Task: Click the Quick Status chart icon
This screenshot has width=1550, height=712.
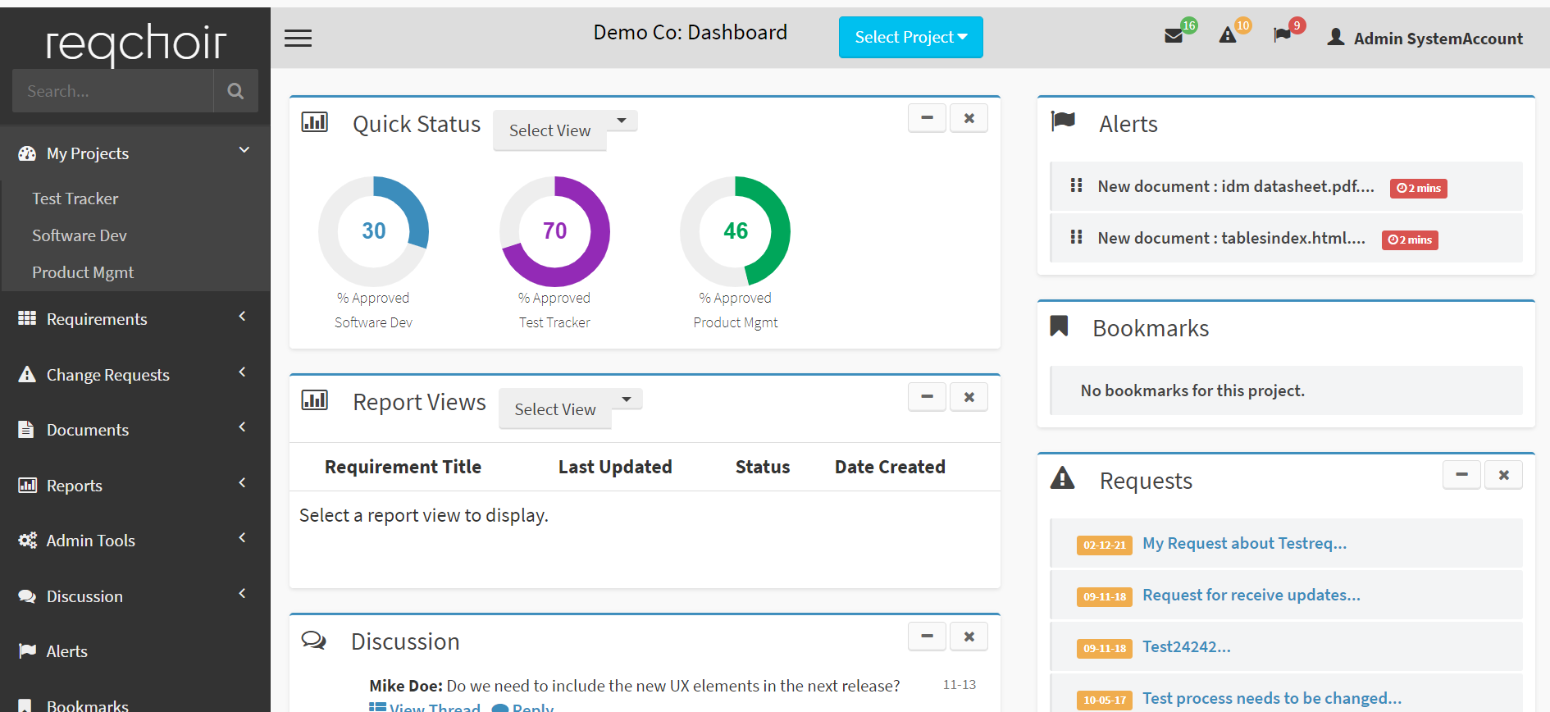Action: tap(315, 122)
